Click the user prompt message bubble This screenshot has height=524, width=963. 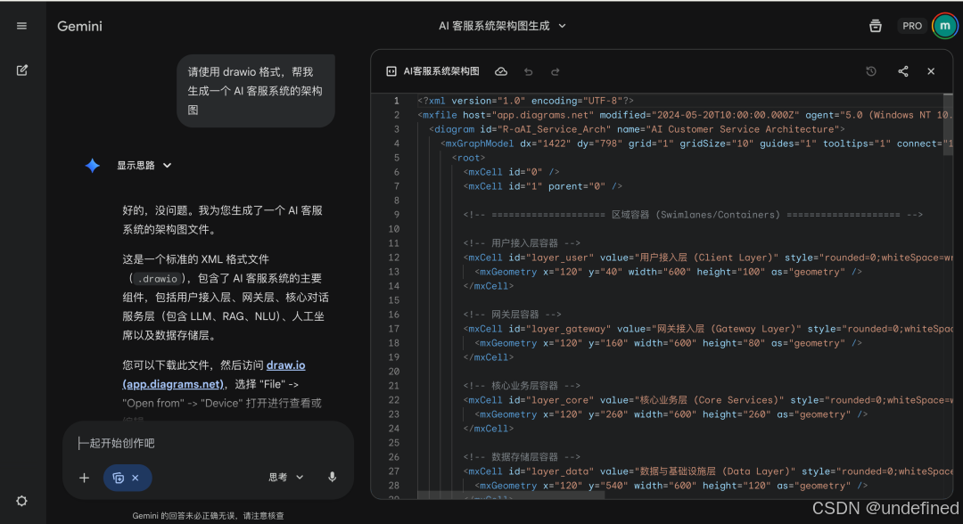[x=256, y=91]
